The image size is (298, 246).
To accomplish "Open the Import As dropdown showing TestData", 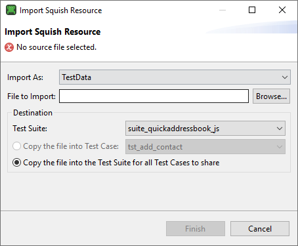I will pyautogui.click(x=175, y=77).
